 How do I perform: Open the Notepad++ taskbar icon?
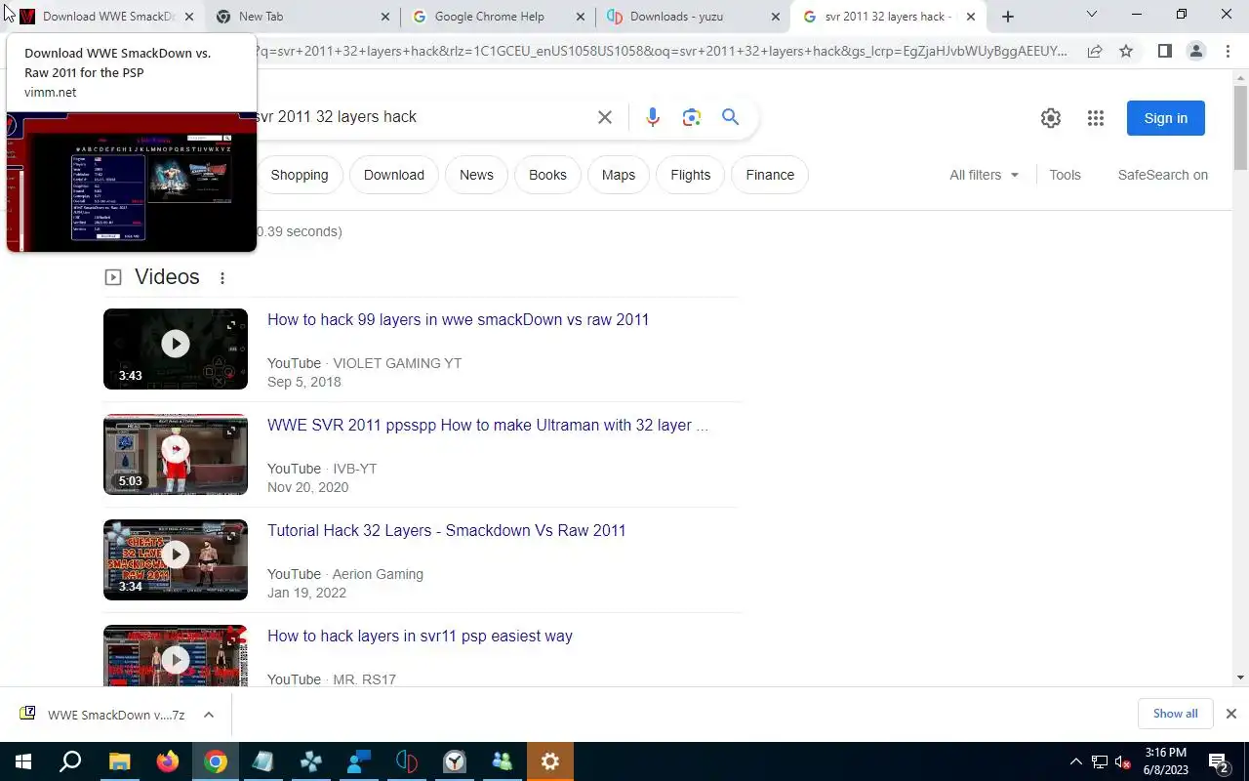[x=262, y=761]
